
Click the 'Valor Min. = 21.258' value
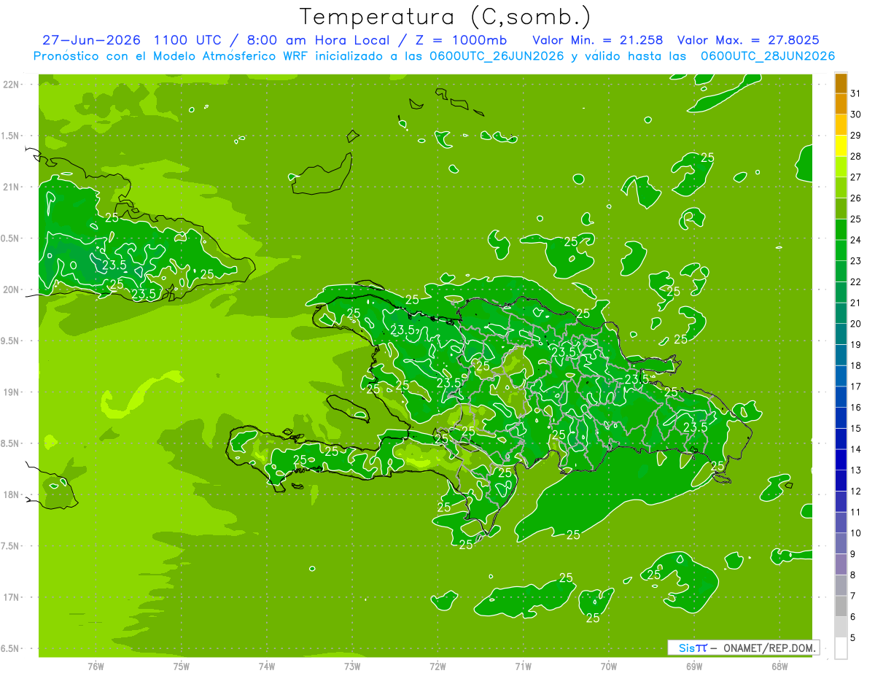point(598,40)
